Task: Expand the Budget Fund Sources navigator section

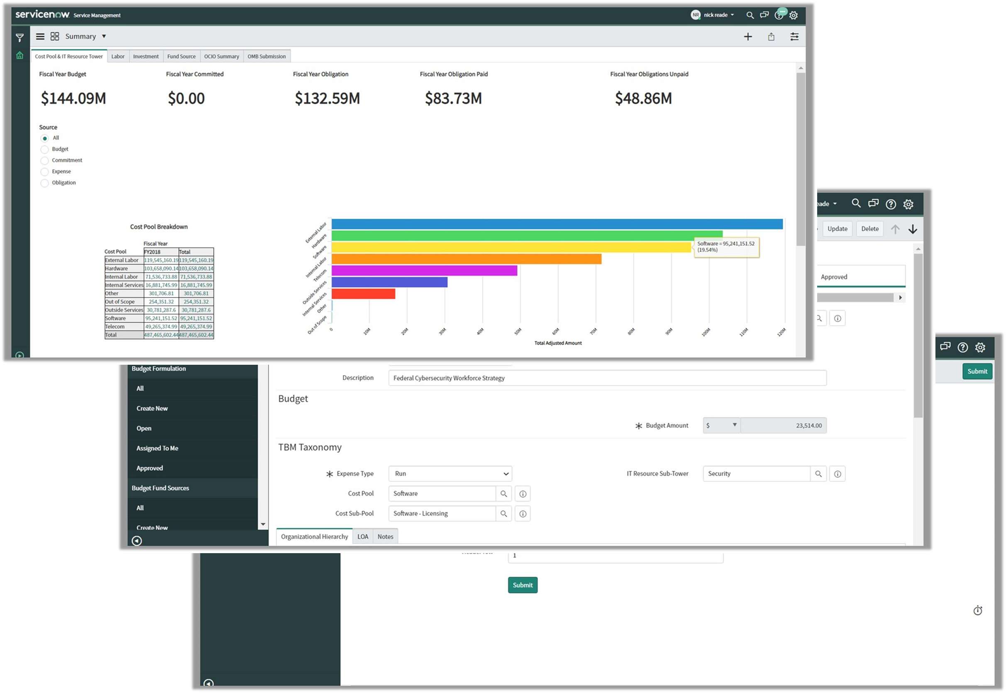Action: (x=193, y=488)
